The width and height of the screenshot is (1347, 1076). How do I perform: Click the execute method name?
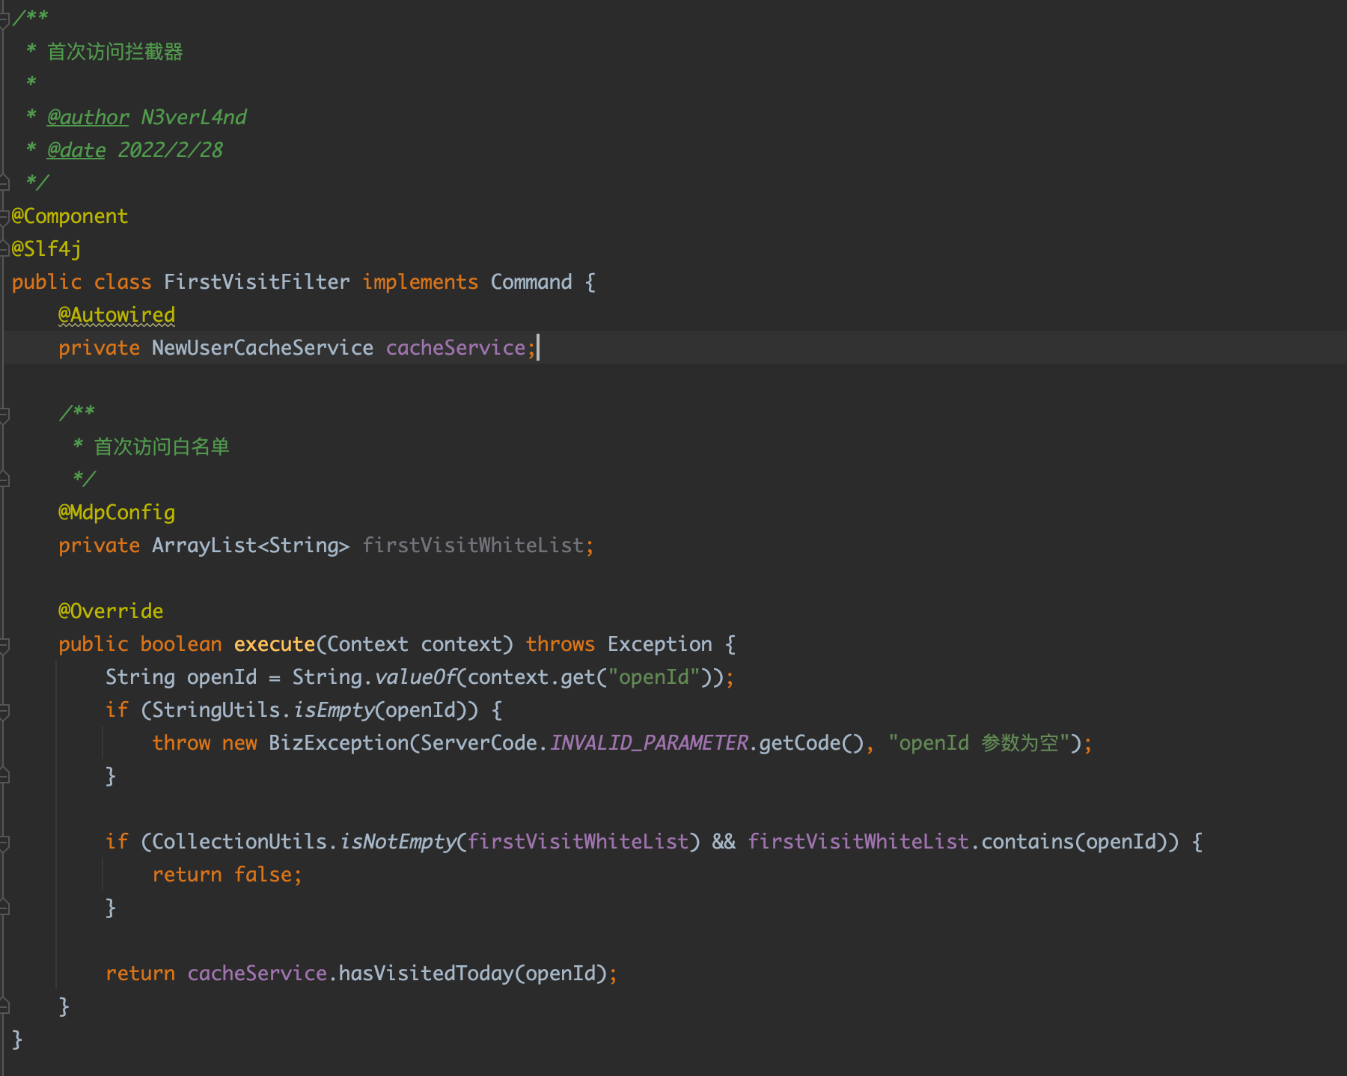click(275, 644)
